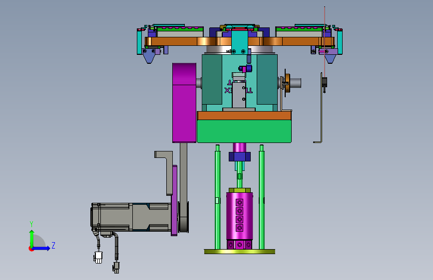Select the right green vertical support rod
This screenshot has width=433, height=280.
click(262, 197)
